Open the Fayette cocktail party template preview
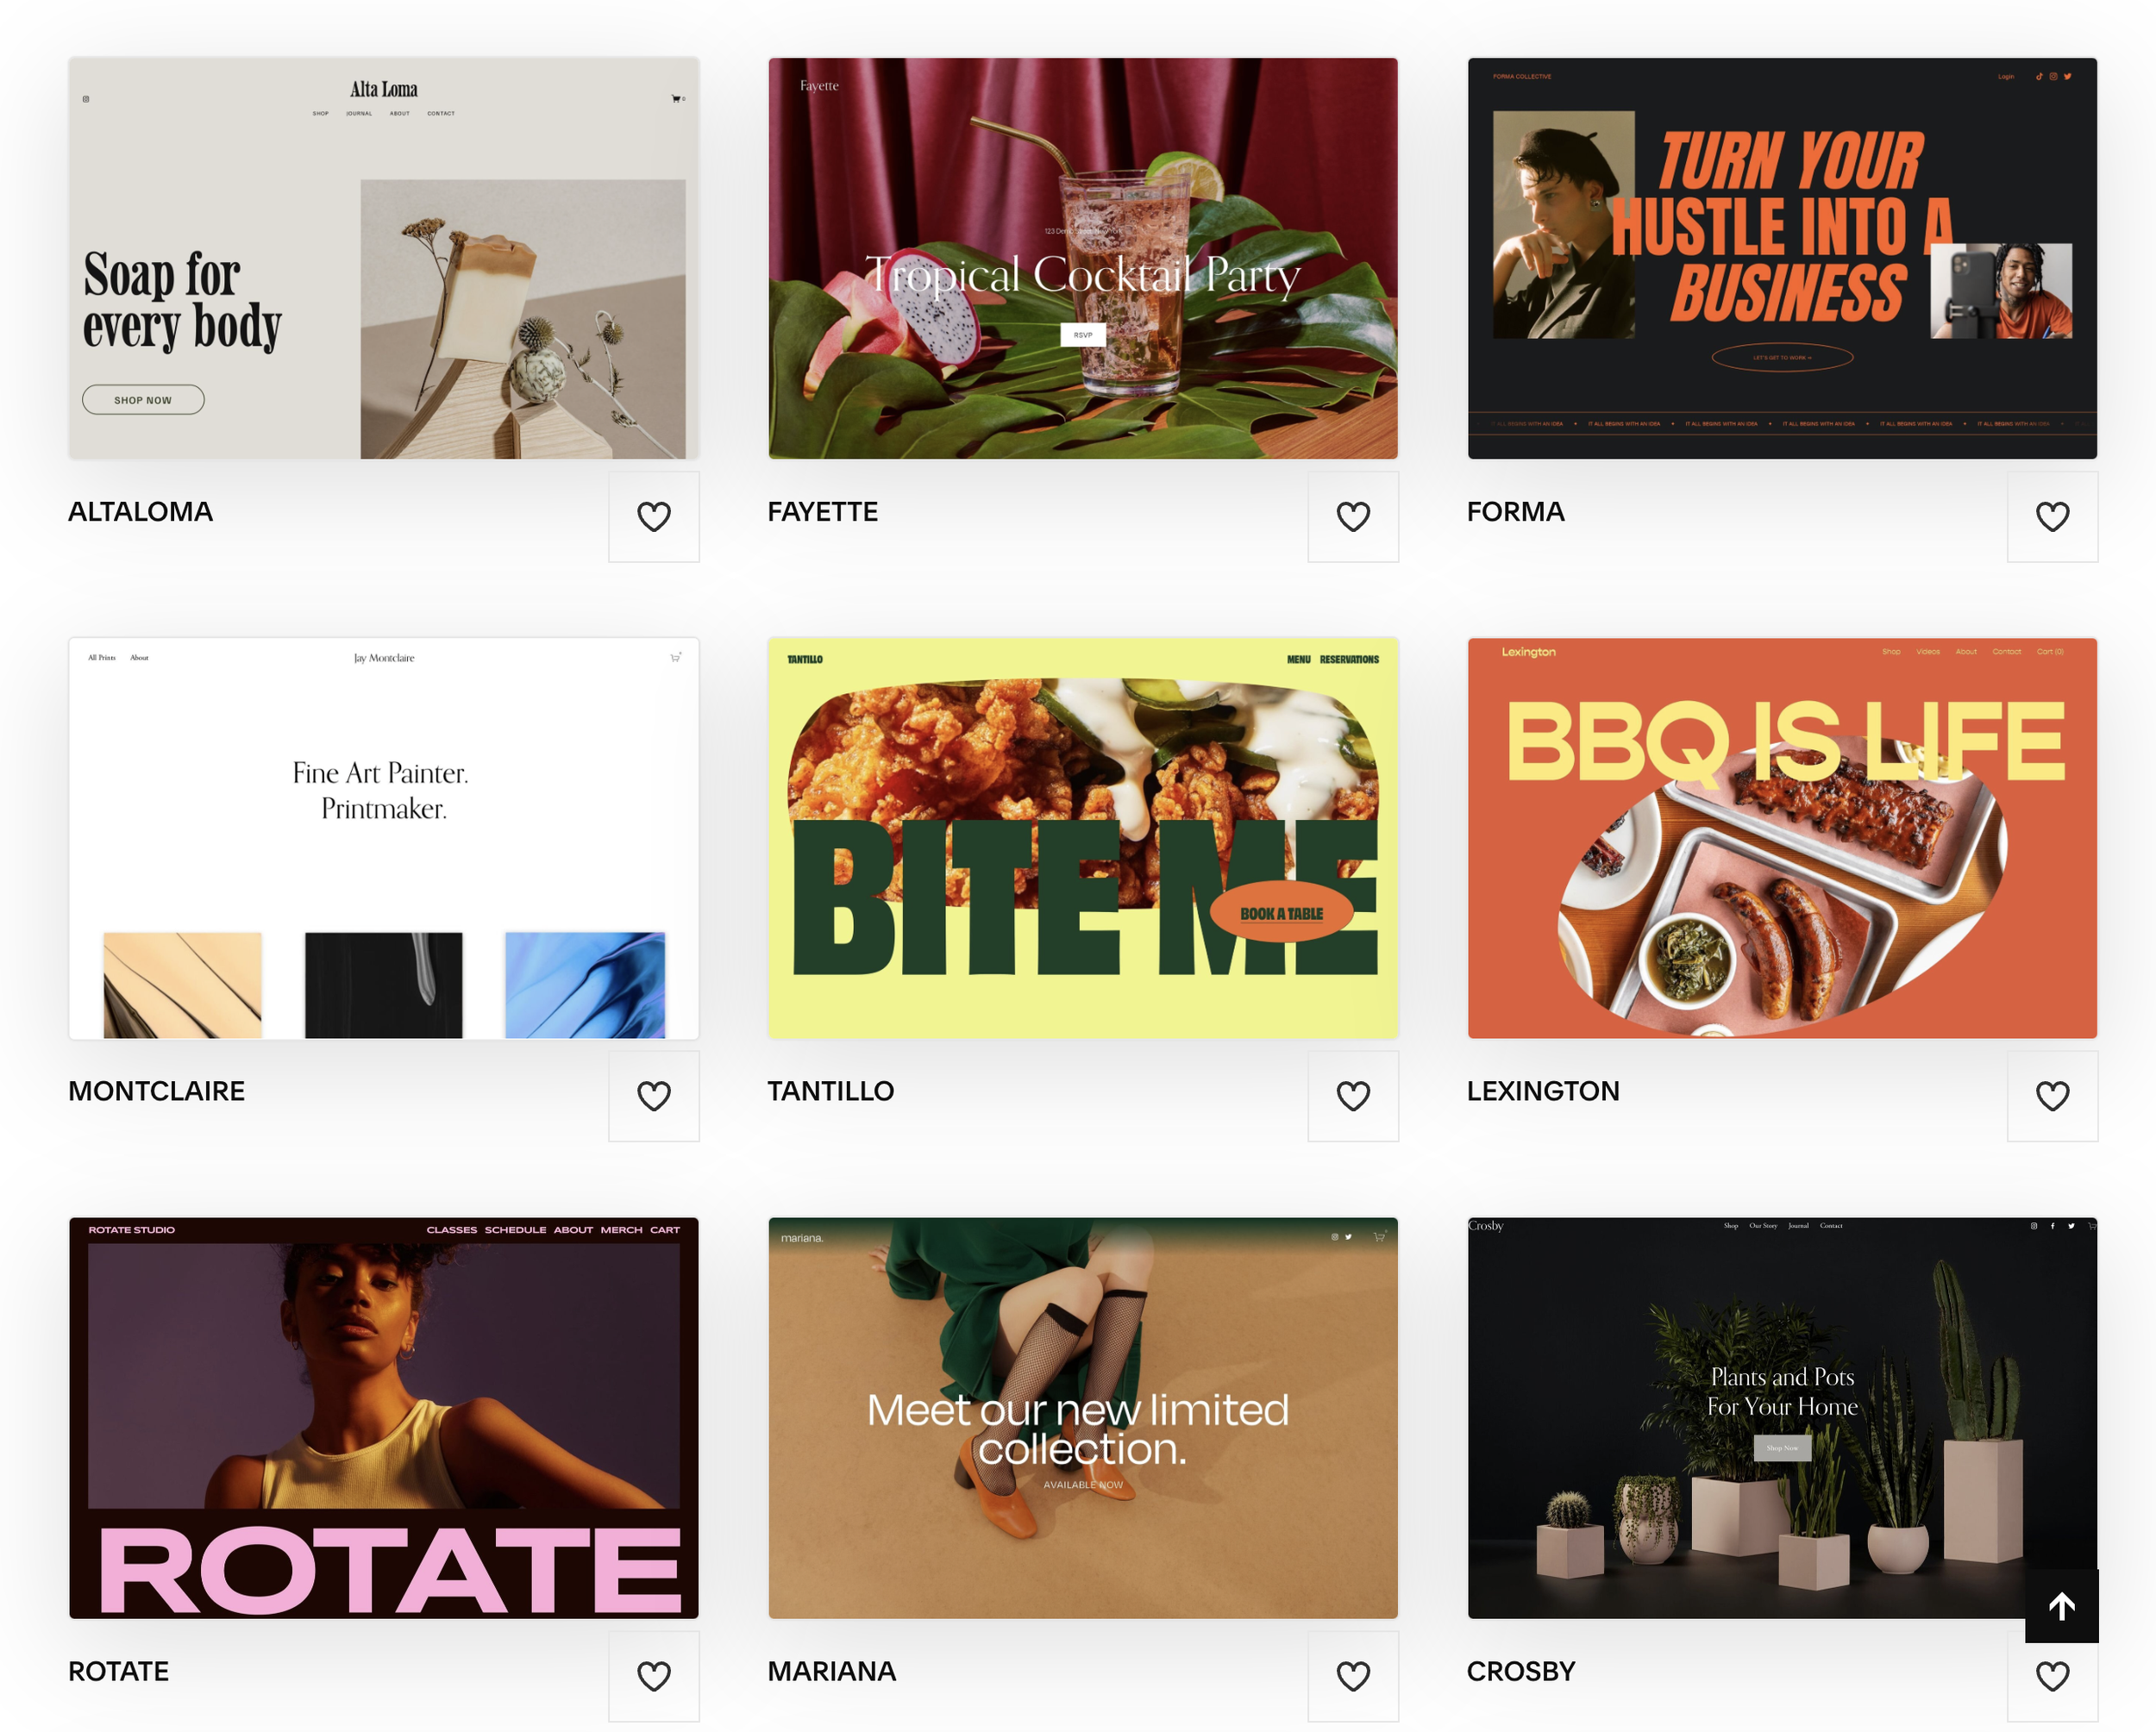Viewport: 2156px width, 1732px height. [x=1083, y=259]
